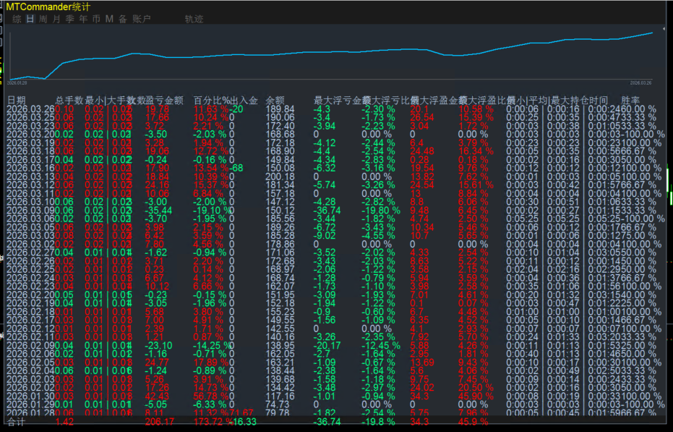Click the 总手数 column header
This screenshot has width=673, height=432.
pos(69,101)
